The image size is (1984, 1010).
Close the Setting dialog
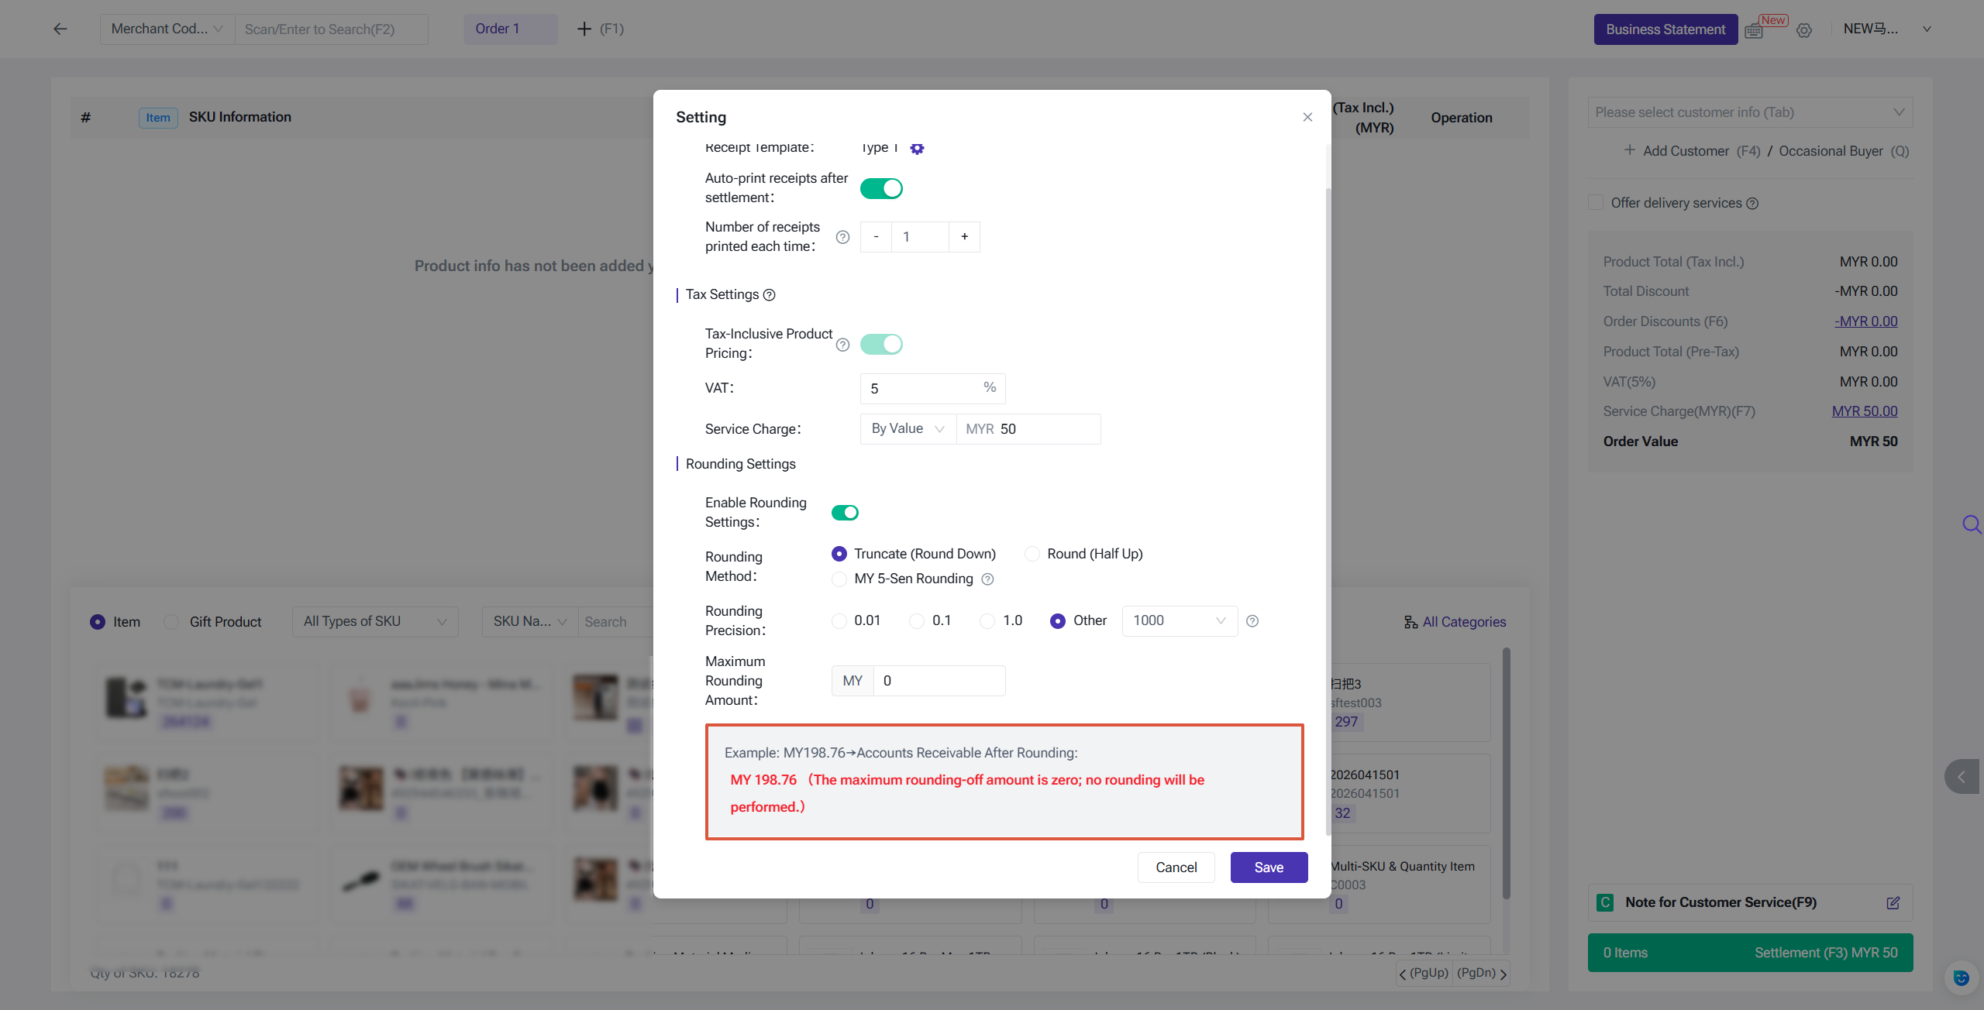pyautogui.click(x=1307, y=117)
